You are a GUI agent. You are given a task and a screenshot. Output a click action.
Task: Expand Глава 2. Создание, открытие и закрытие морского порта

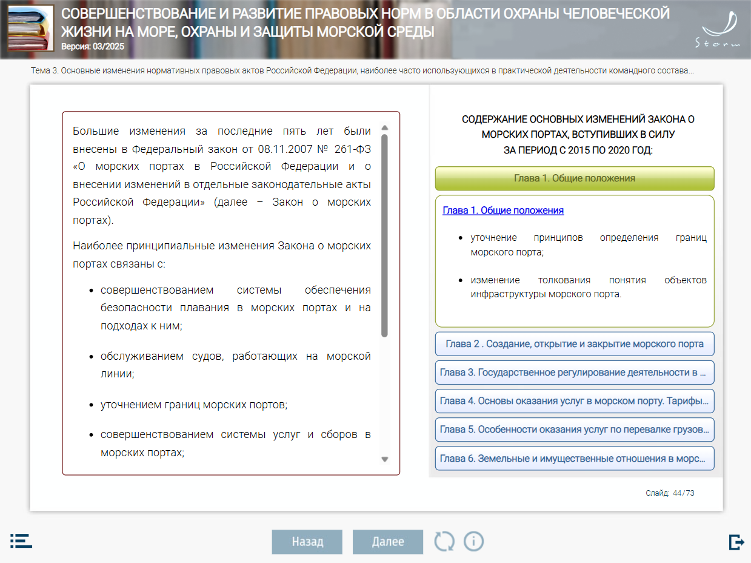click(574, 344)
